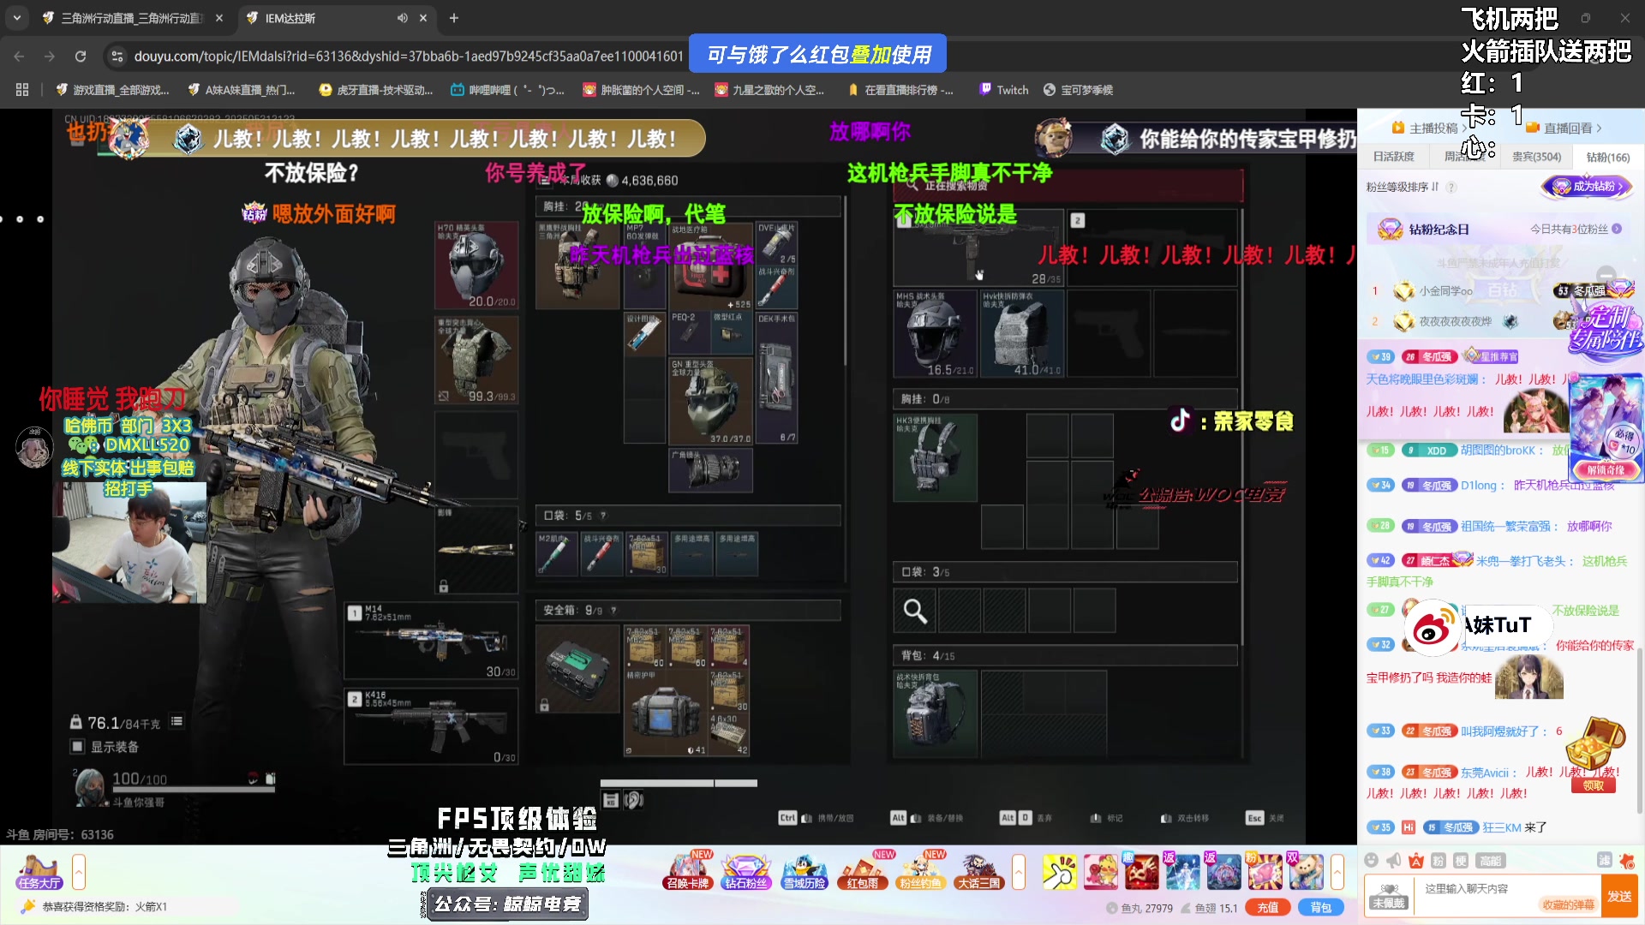The width and height of the screenshot is (1645, 925).
Task: Open a new browser tab
Action: click(454, 18)
